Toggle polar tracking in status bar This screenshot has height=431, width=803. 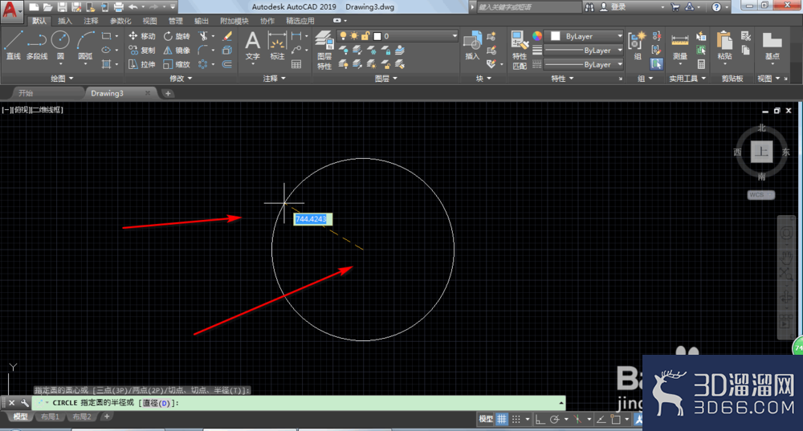555,419
